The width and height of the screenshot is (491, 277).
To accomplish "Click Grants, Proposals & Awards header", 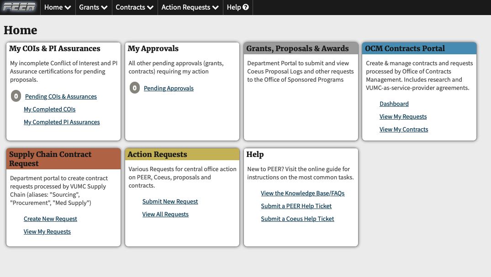I will pyautogui.click(x=301, y=48).
